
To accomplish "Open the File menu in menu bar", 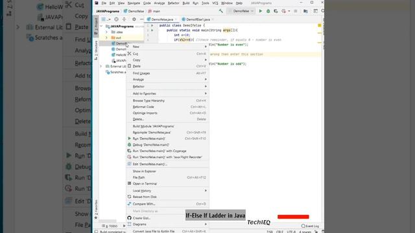I will [x=104, y=3].
